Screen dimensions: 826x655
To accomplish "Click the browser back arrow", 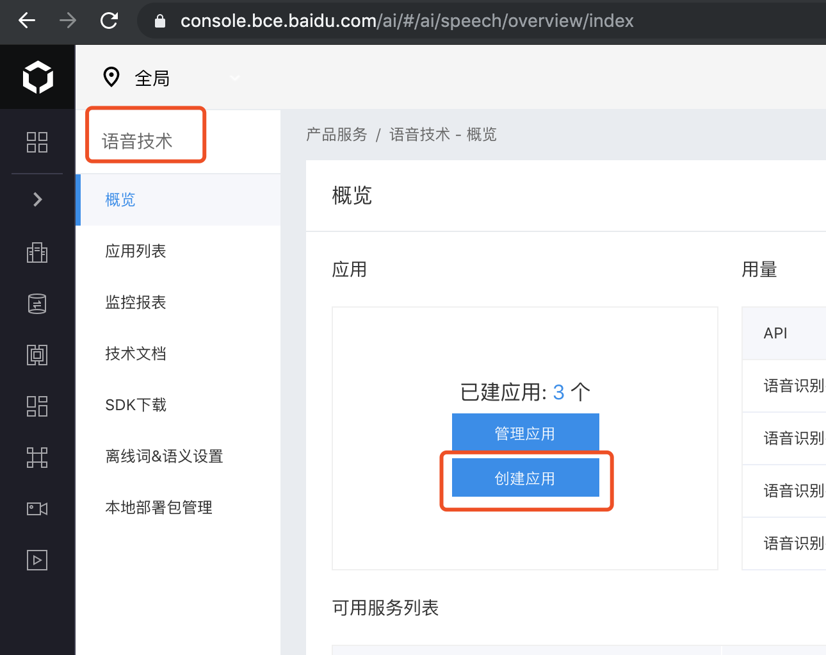I will coord(27,21).
